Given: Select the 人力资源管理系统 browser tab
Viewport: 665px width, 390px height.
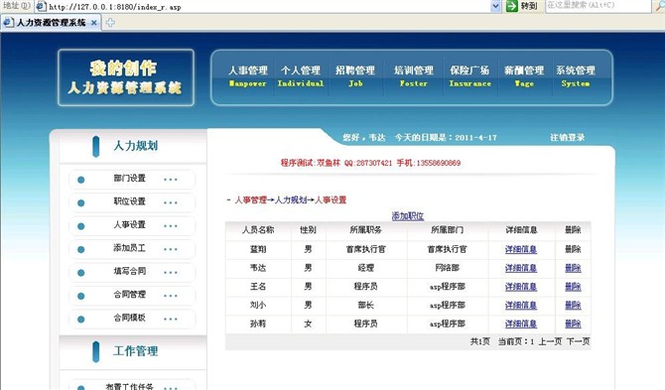Looking at the screenshot, I should coord(51,23).
